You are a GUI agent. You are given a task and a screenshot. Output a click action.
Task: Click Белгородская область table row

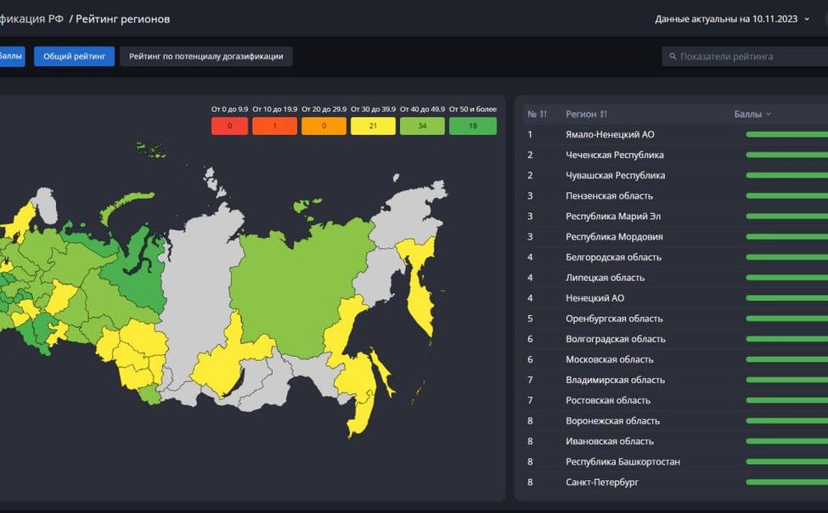click(613, 257)
